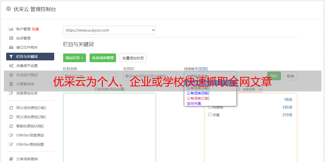Open 账户管理 via its bar chart icon
Screen dimensions: 325x162
click(11, 29)
